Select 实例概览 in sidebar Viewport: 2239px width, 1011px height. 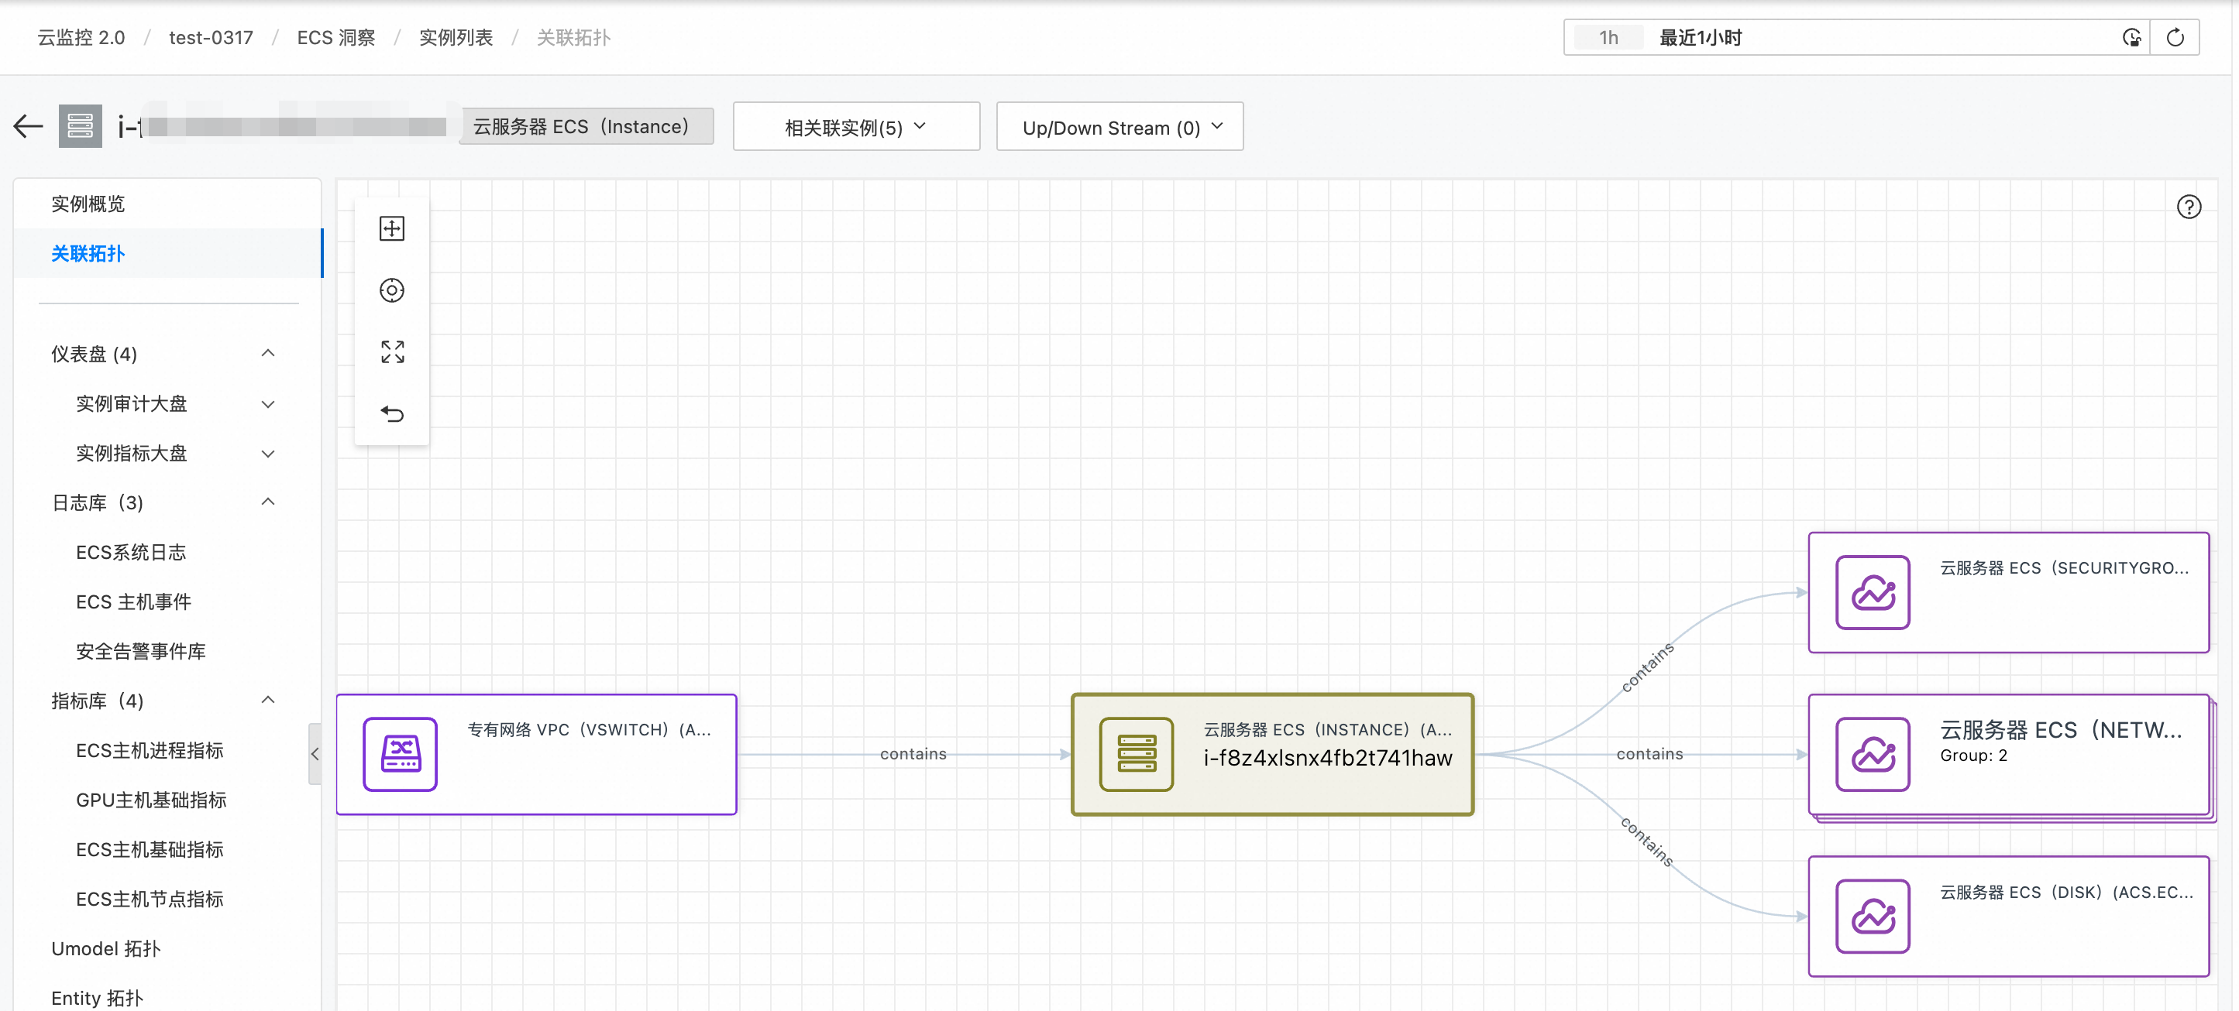167,204
